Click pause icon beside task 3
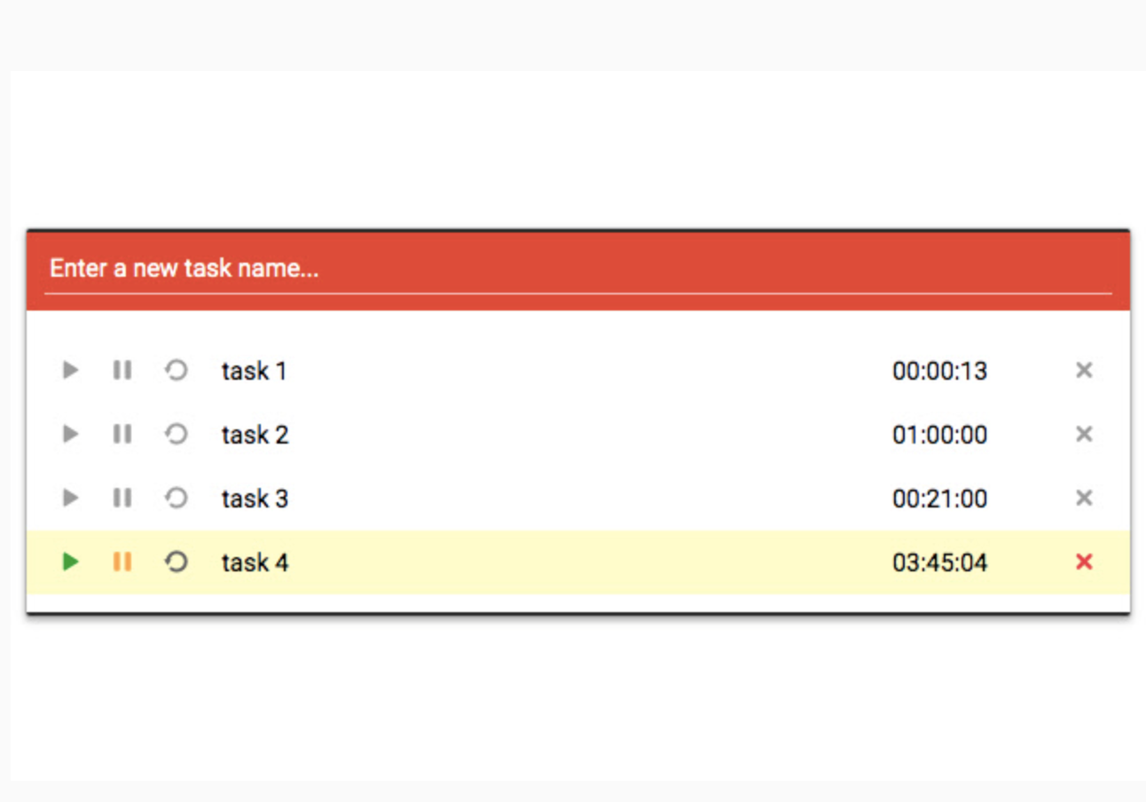 [122, 498]
